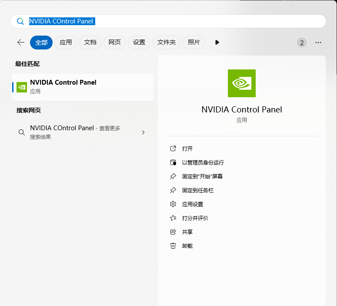337x306 pixels.
Task: Click 打开 to open the app
Action: [187, 148]
